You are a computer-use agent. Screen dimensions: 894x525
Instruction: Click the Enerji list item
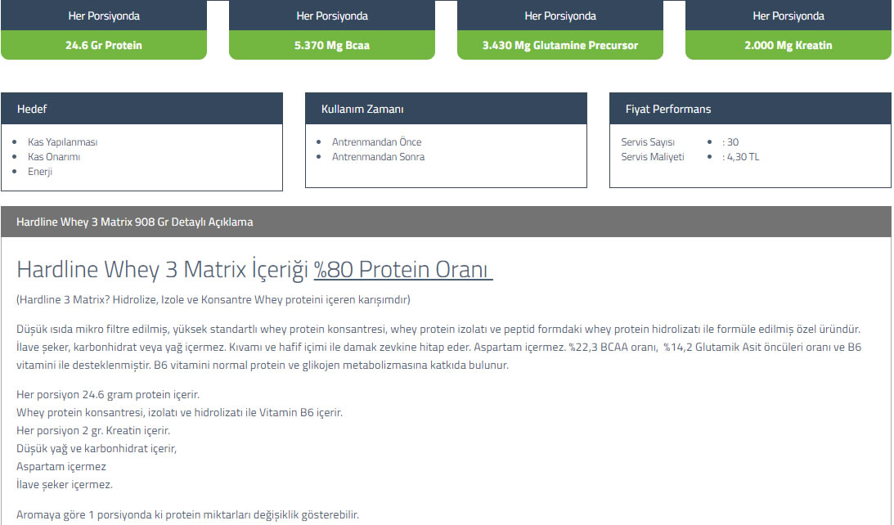[40, 172]
